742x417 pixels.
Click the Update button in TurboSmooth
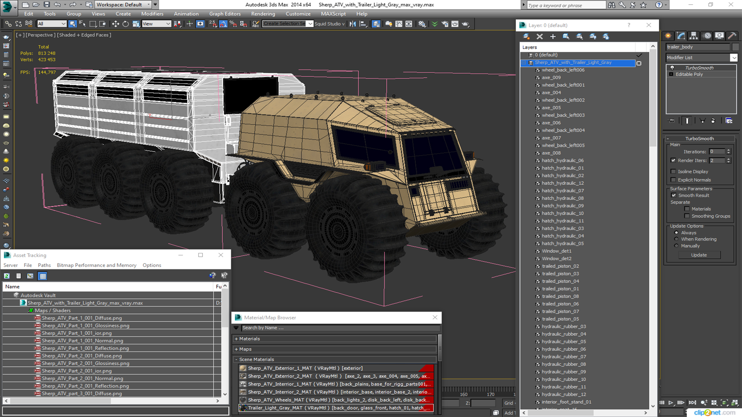coord(699,255)
